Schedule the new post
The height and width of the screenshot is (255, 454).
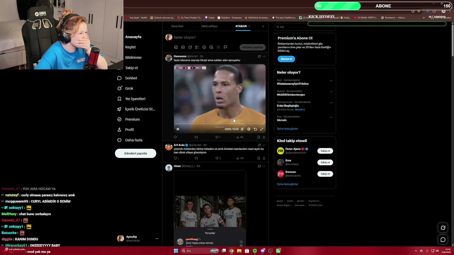pos(211,47)
